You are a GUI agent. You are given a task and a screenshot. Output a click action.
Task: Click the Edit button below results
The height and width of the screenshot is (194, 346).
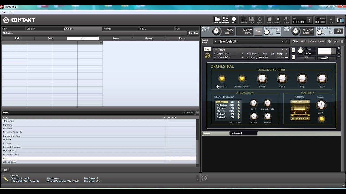click(x=5, y=170)
